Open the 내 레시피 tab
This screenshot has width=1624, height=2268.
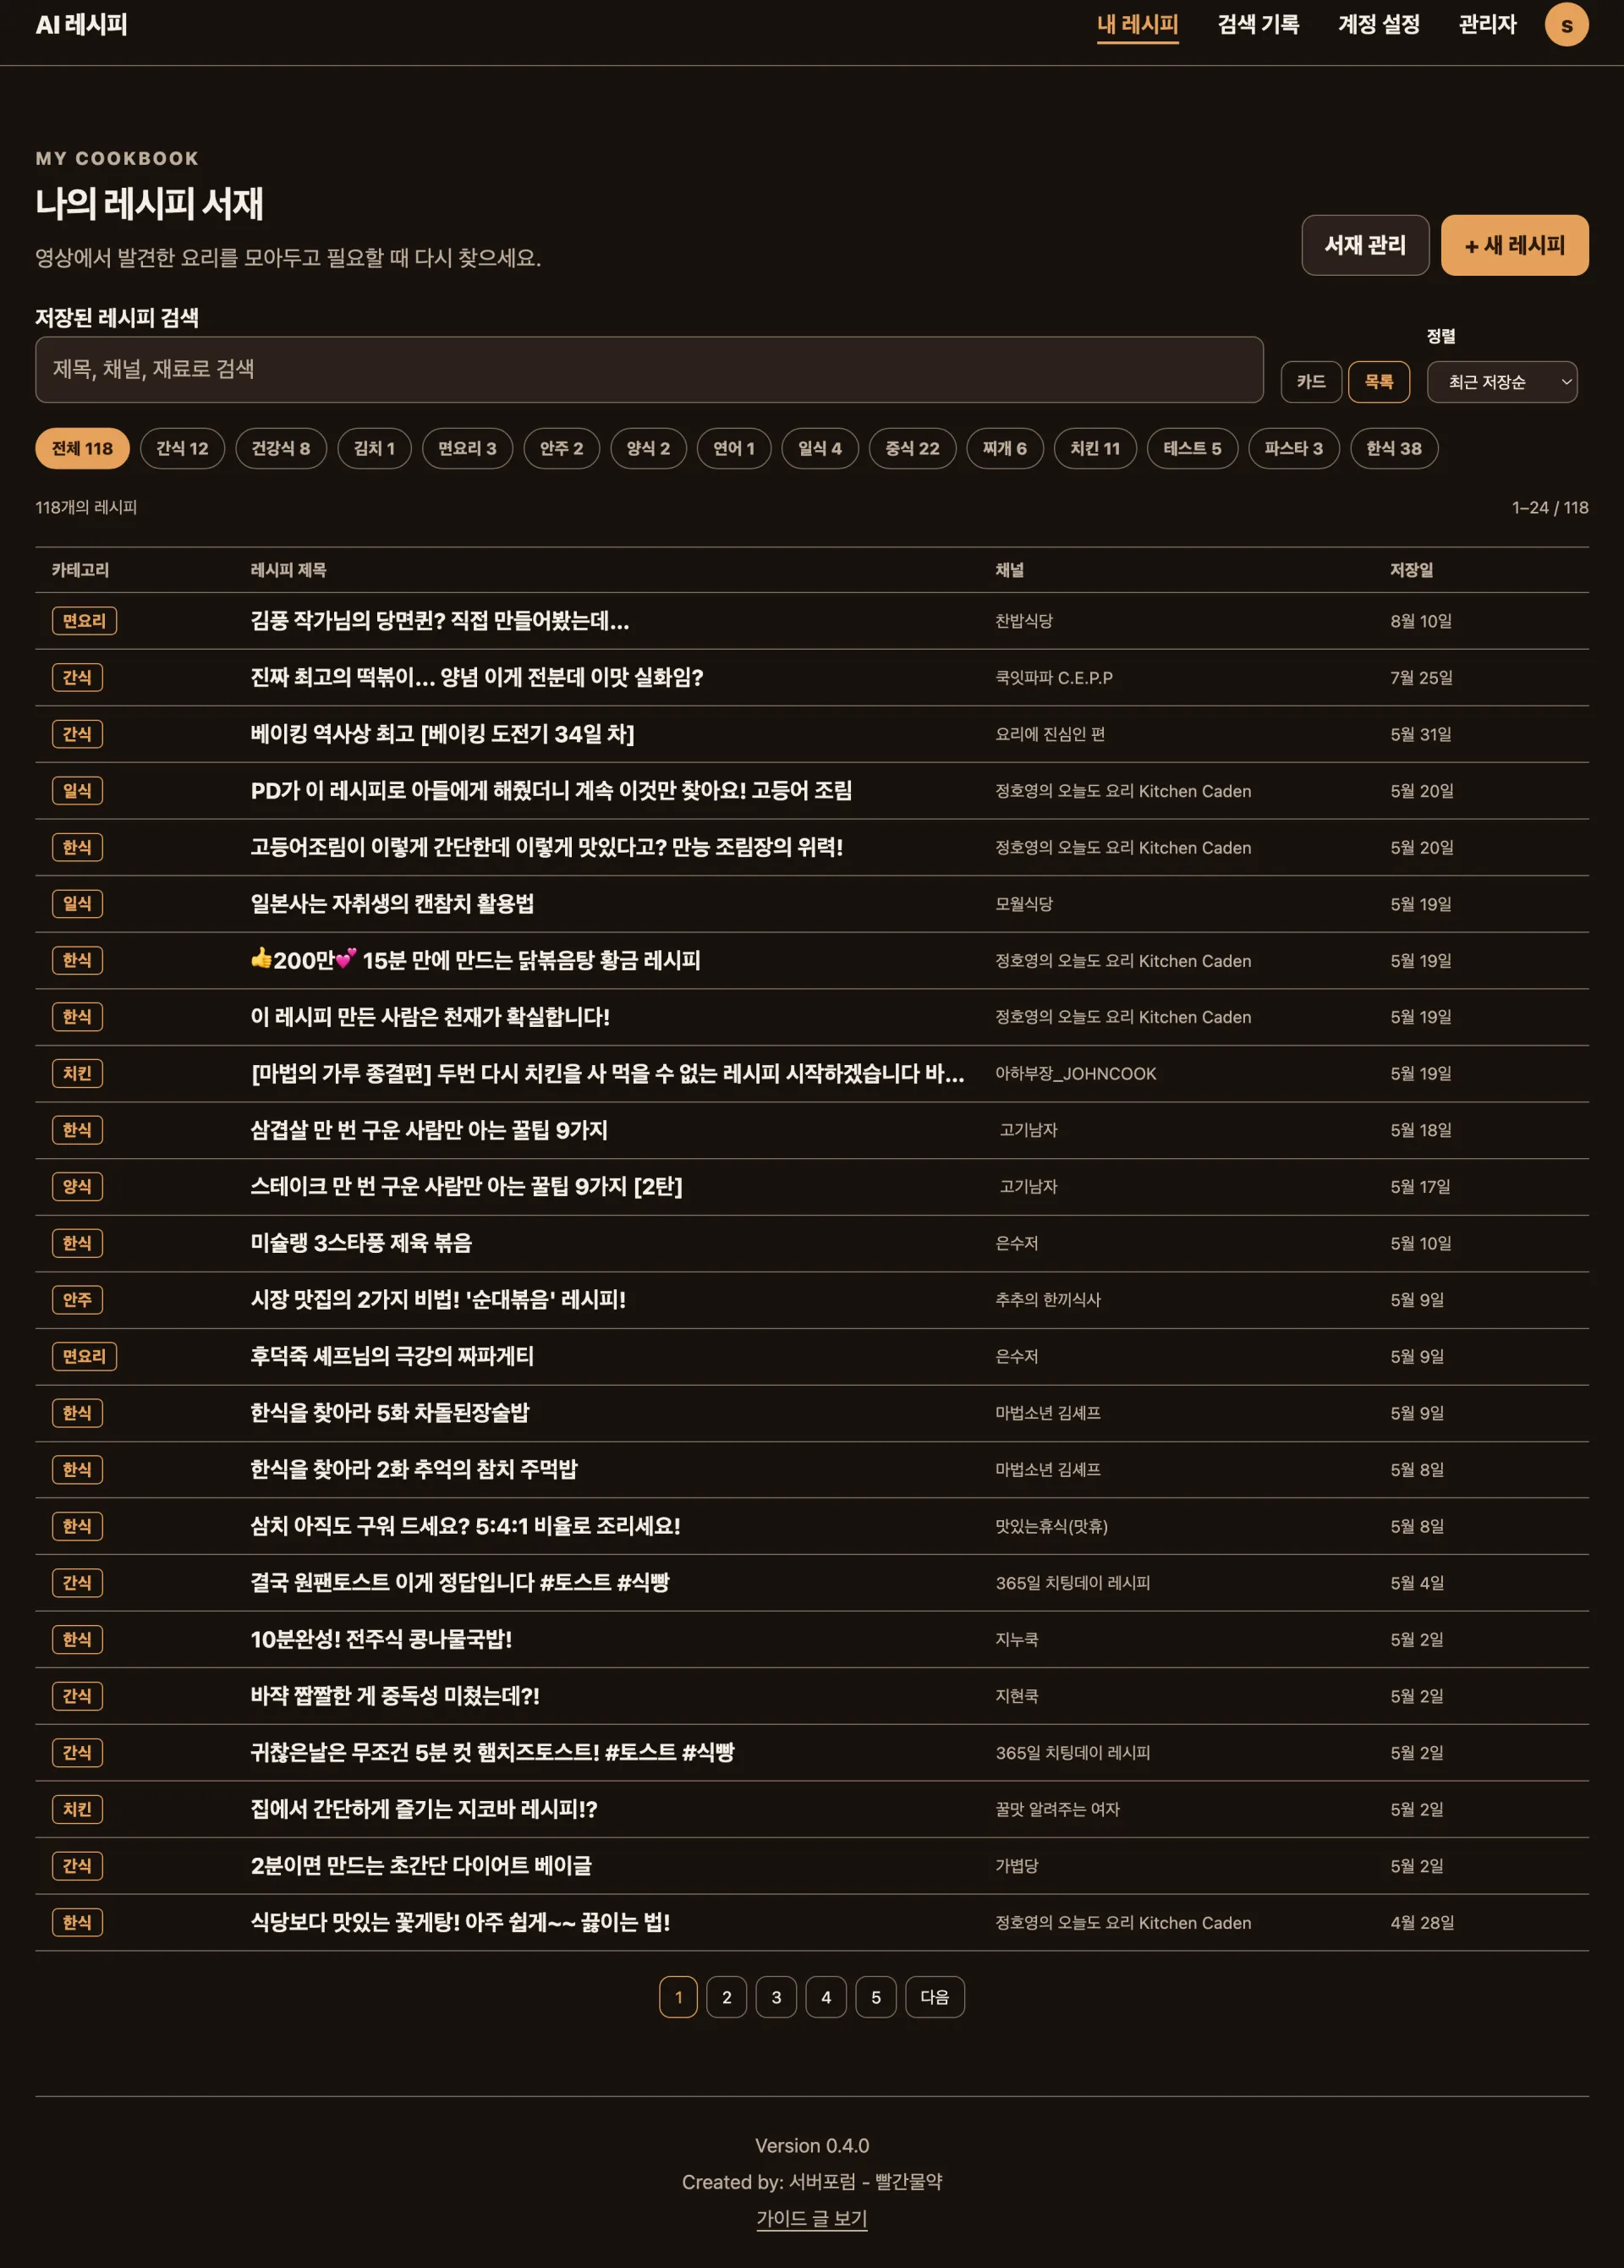1137,25
